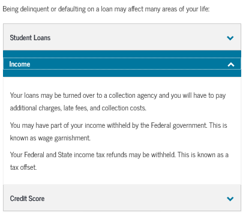
Task: Click the 'Being delinquent or defaulting' intro sentence
Action: click(106, 9)
